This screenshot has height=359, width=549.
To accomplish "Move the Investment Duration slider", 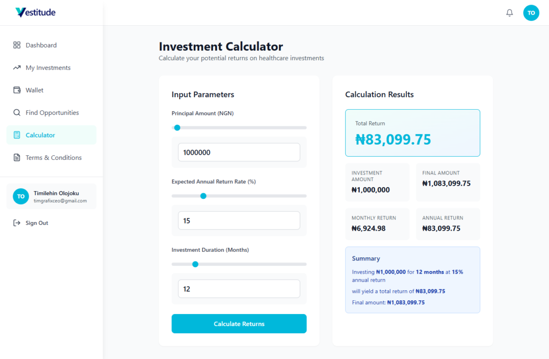I will pos(195,264).
